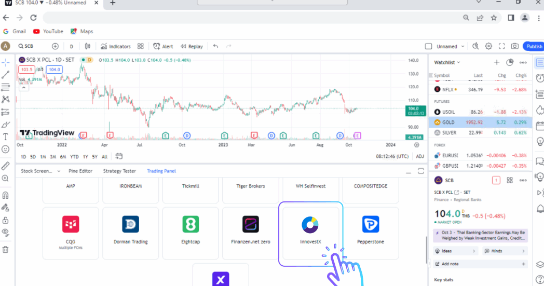
Task: Select the layout setup square icon
Action: pos(429,46)
